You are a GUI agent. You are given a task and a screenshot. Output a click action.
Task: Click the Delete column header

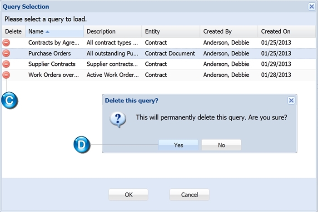[x=13, y=31]
